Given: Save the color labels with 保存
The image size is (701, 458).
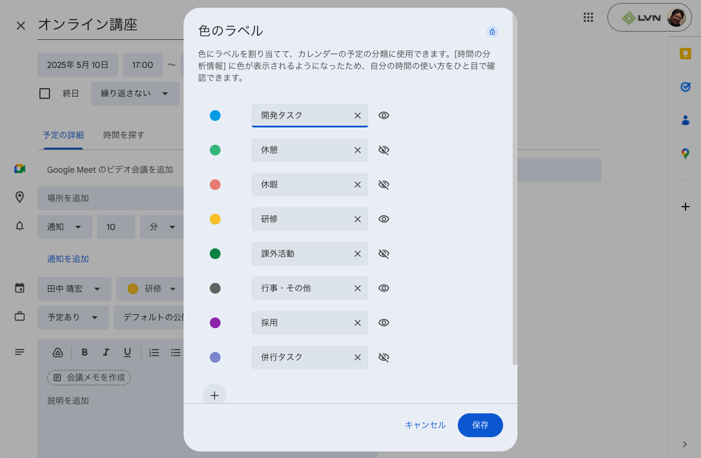Looking at the screenshot, I should click(x=480, y=425).
